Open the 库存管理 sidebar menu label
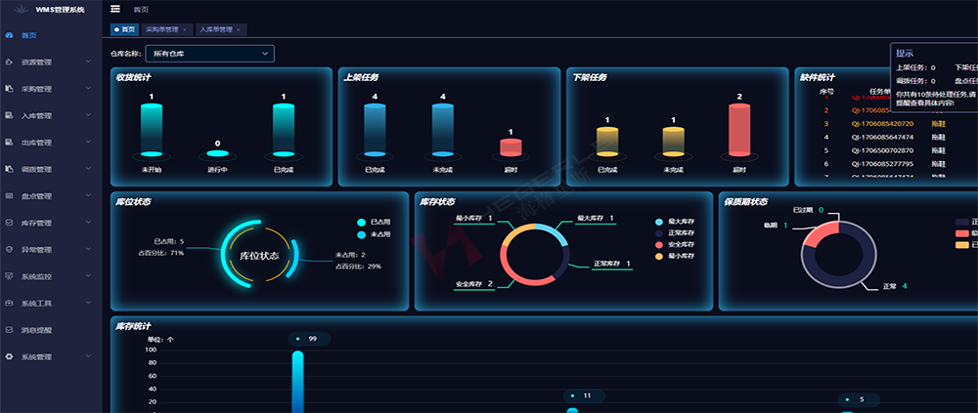The width and height of the screenshot is (978, 413). [x=37, y=223]
